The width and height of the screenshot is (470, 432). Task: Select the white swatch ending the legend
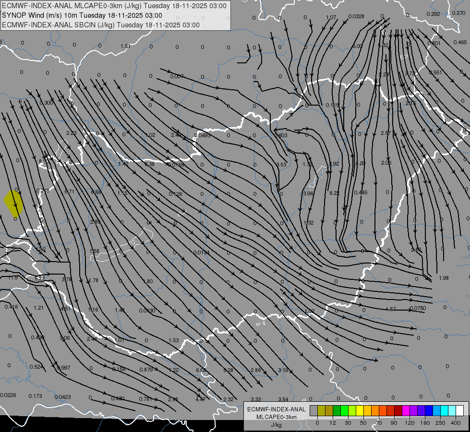[x=460, y=410]
